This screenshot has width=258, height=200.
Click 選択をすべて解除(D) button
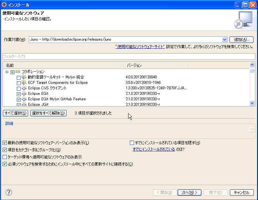48,113
